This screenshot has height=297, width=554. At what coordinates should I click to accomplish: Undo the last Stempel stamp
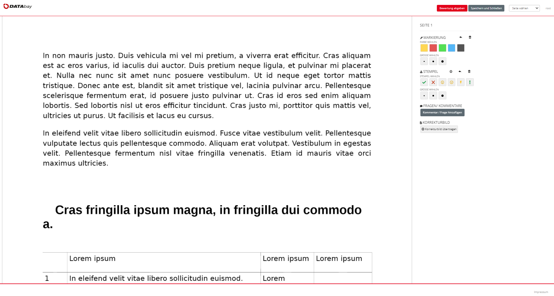click(460, 72)
